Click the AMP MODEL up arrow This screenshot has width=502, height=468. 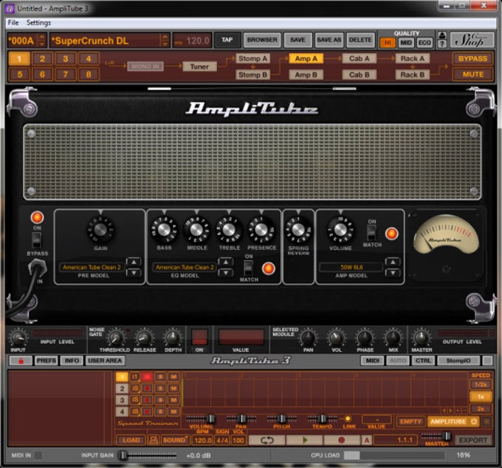coord(393,262)
